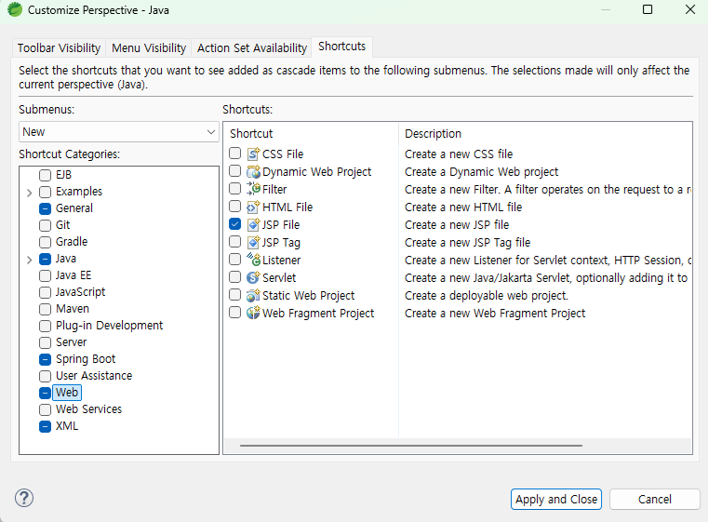Check the Git category checkbox

(46, 225)
